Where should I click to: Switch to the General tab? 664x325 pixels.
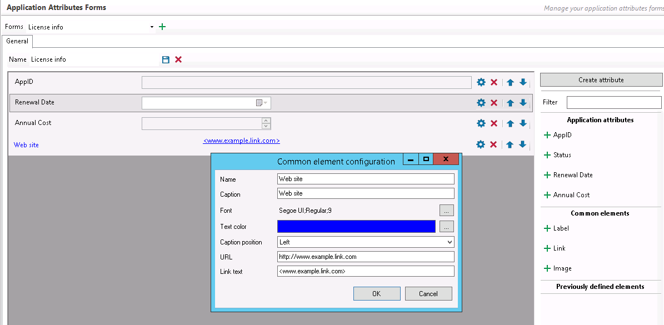(17, 41)
